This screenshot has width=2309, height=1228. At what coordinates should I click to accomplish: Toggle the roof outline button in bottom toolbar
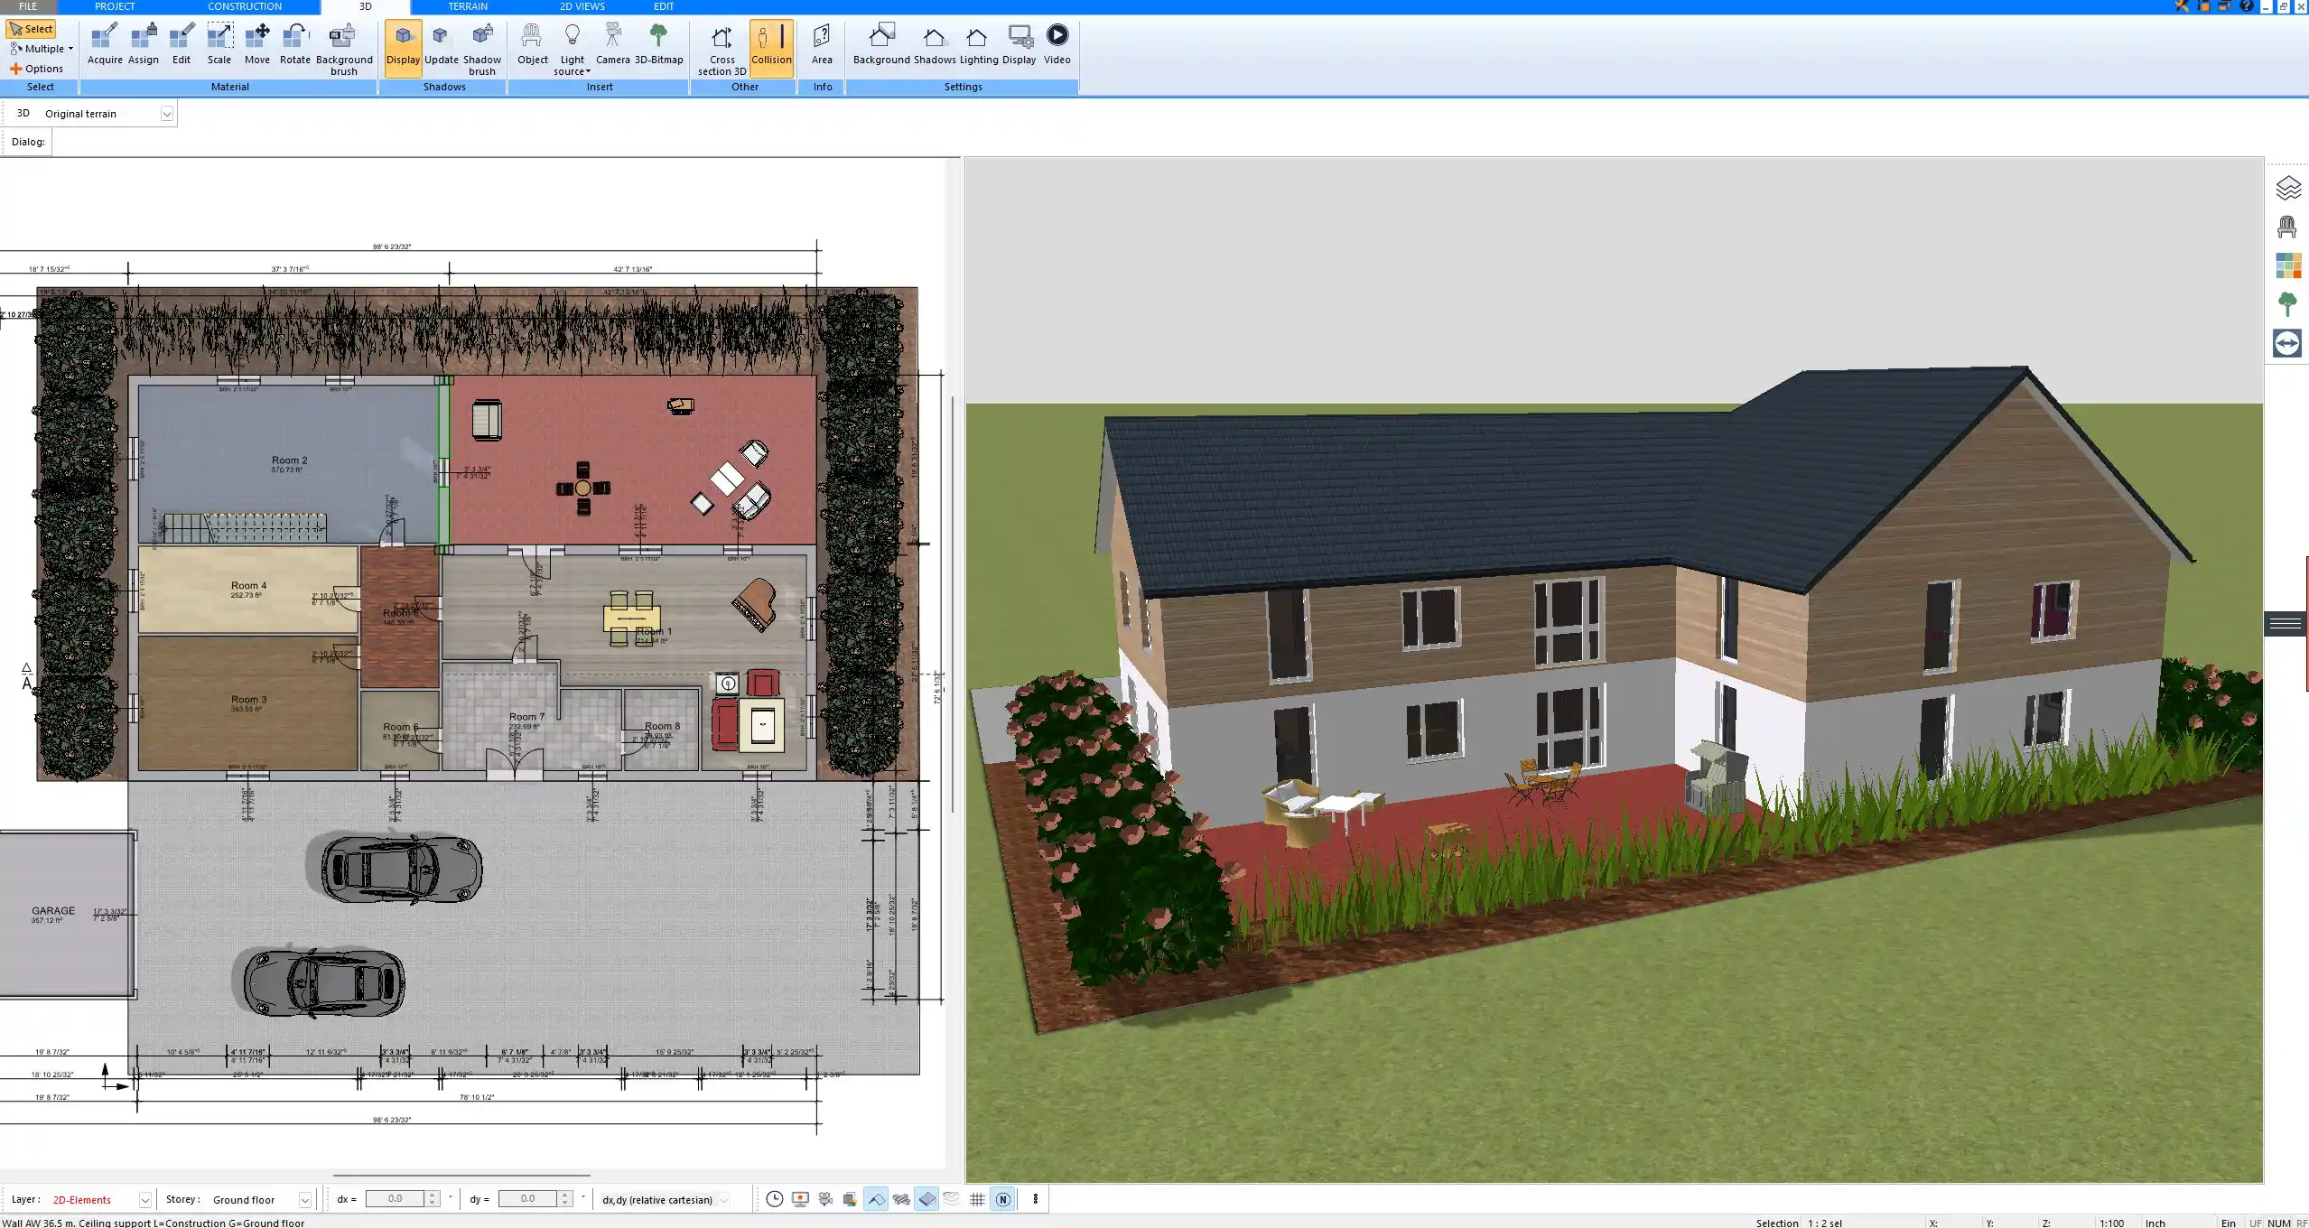[876, 1199]
